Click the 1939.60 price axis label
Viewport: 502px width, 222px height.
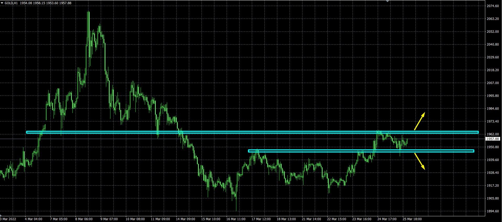(493, 160)
